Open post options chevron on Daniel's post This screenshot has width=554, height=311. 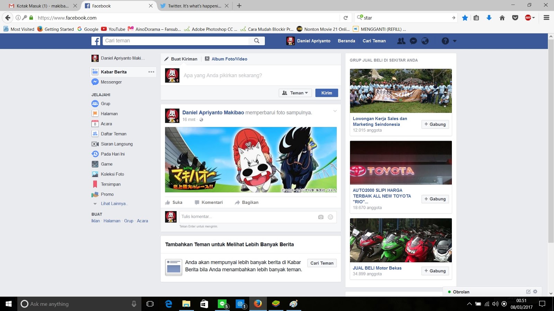point(335,111)
